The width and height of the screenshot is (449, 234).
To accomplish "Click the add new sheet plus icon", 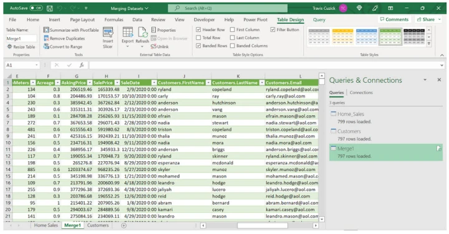I will point(123,225).
